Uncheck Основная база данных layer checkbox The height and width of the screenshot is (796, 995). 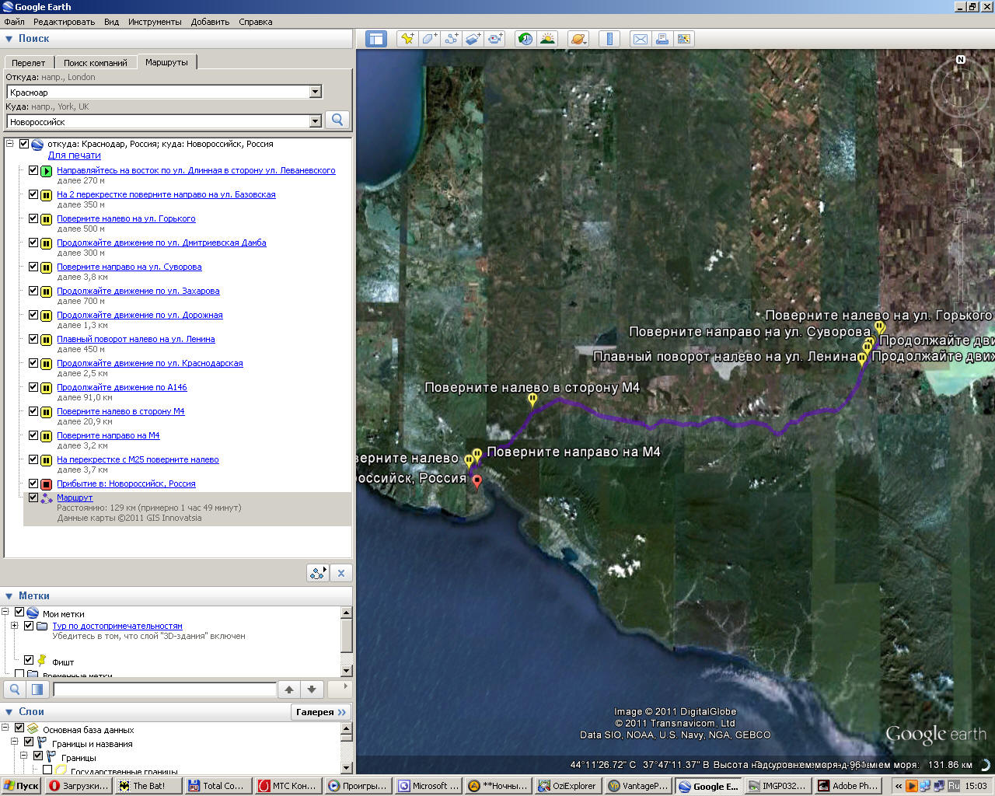[19, 728]
